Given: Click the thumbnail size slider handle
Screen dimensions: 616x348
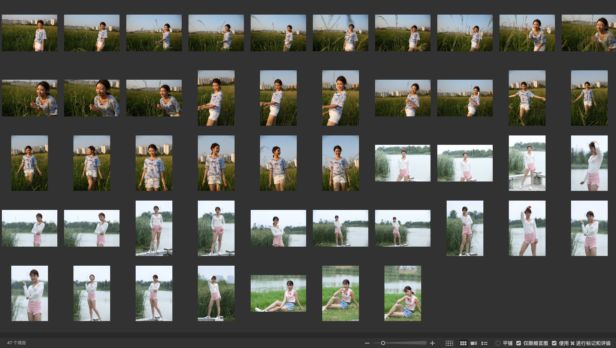Looking at the screenshot, I should 383,343.
